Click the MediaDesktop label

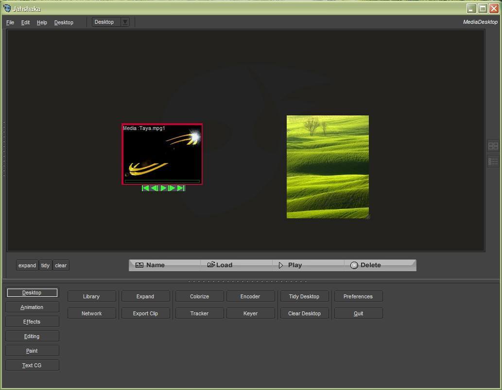[x=480, y=22]
